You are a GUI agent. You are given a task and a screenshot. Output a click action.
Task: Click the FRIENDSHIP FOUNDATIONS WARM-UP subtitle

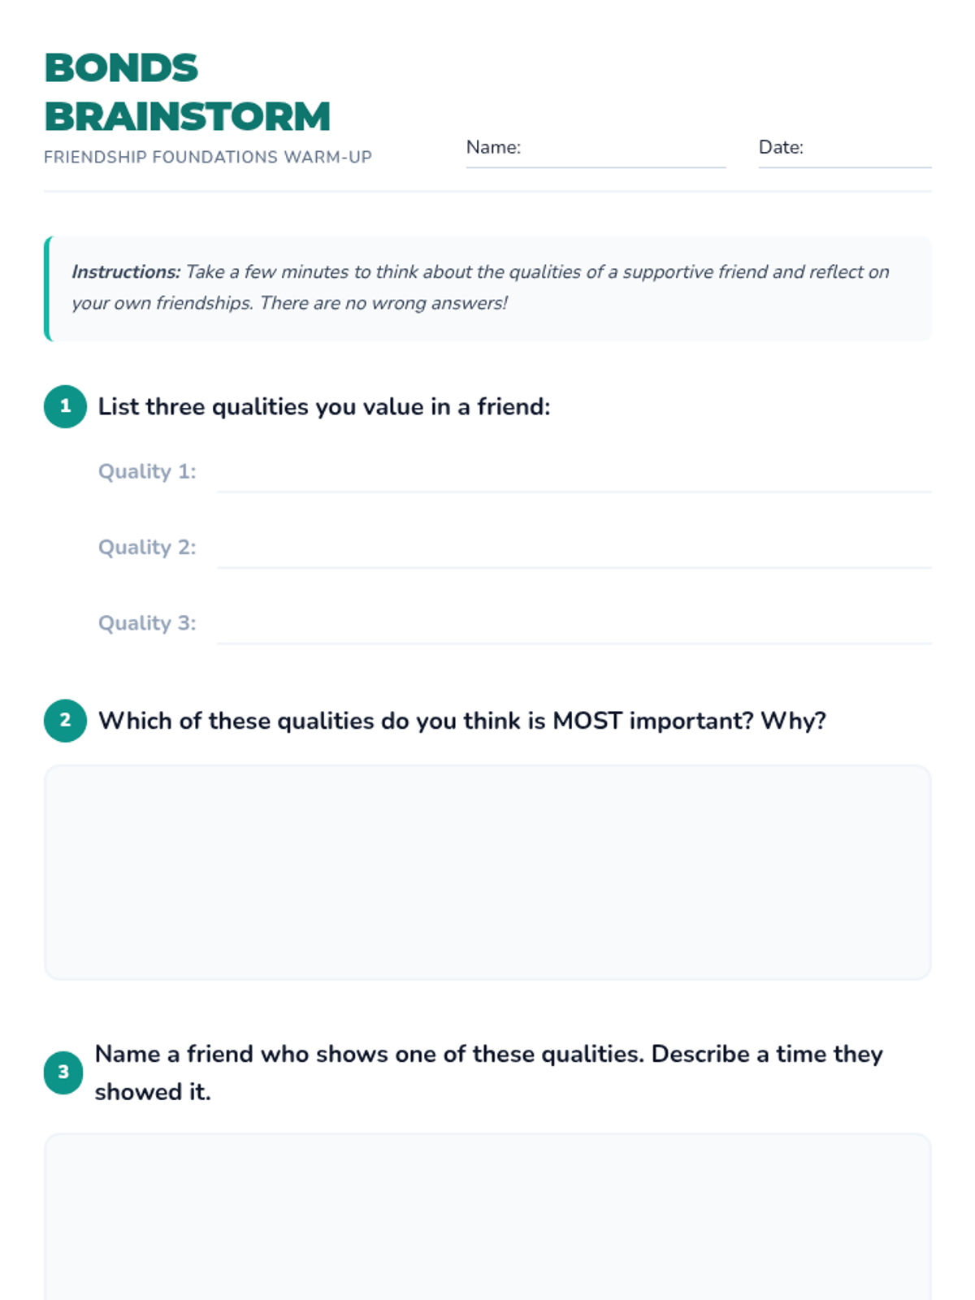pyautogui.click(x=208, y=157)
